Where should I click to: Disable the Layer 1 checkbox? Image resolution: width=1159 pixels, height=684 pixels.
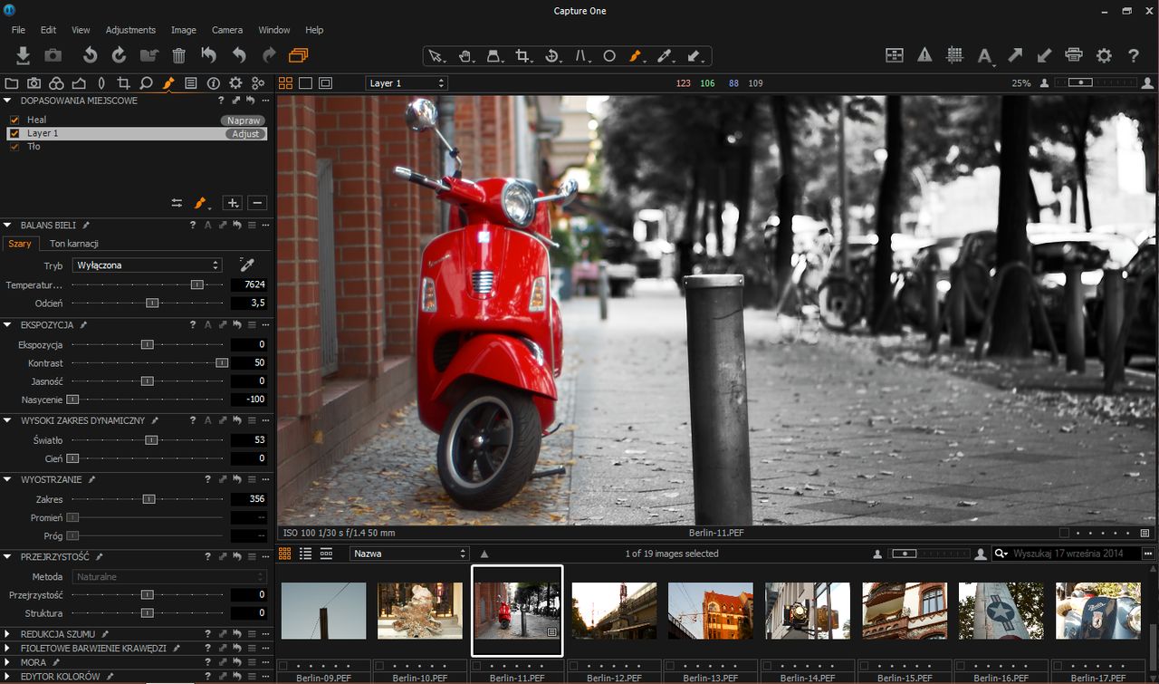pyautogui.click(x=14, y=132)
